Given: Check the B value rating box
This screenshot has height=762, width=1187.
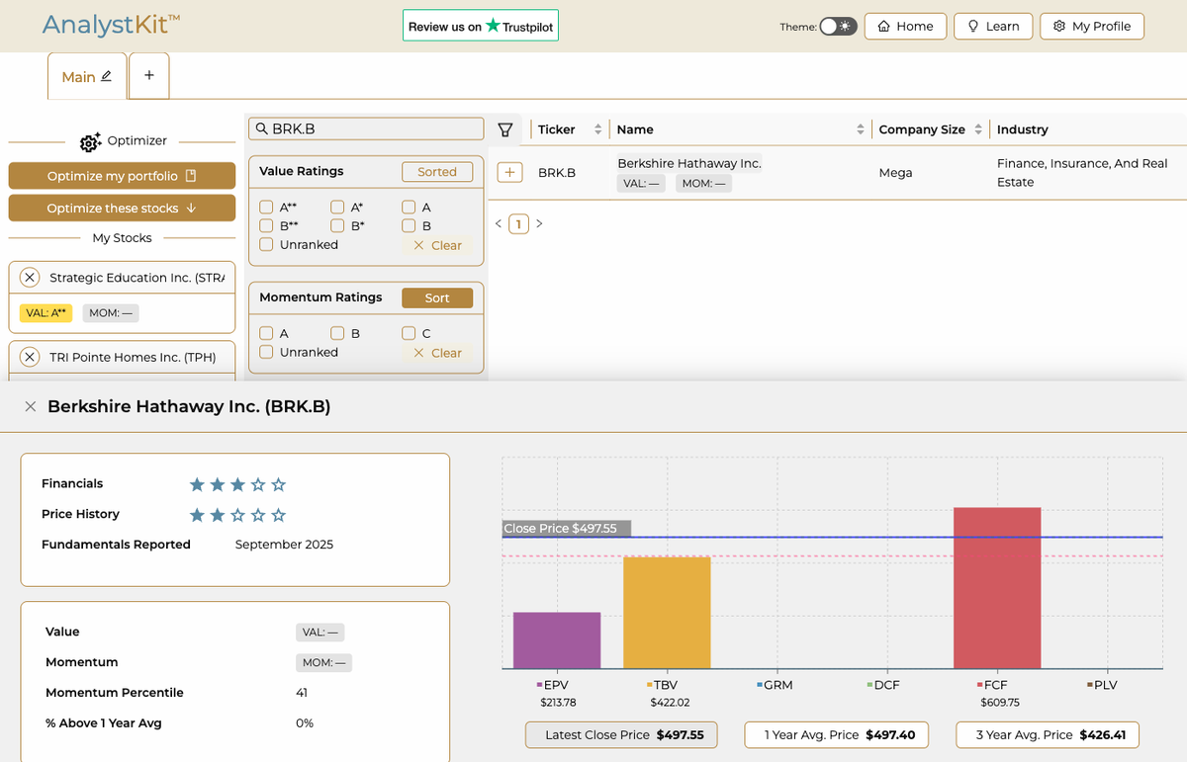Looking at the screenshot, I should coord(409,225).
